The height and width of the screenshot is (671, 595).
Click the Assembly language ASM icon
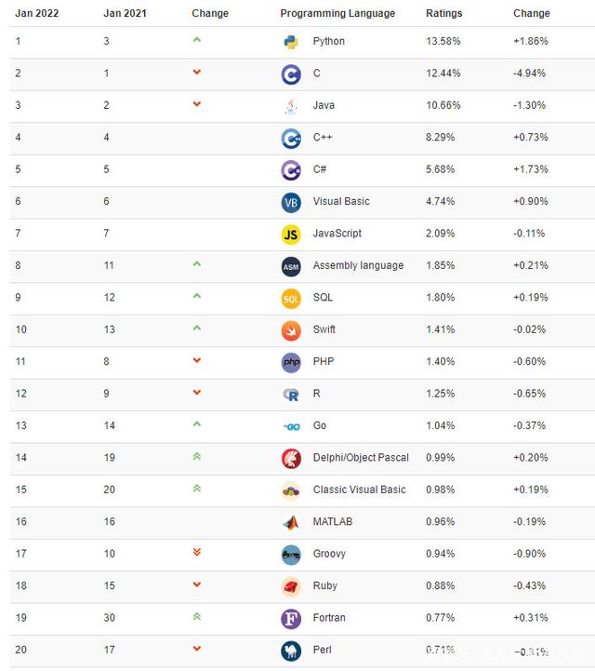[x=291, y=266]
